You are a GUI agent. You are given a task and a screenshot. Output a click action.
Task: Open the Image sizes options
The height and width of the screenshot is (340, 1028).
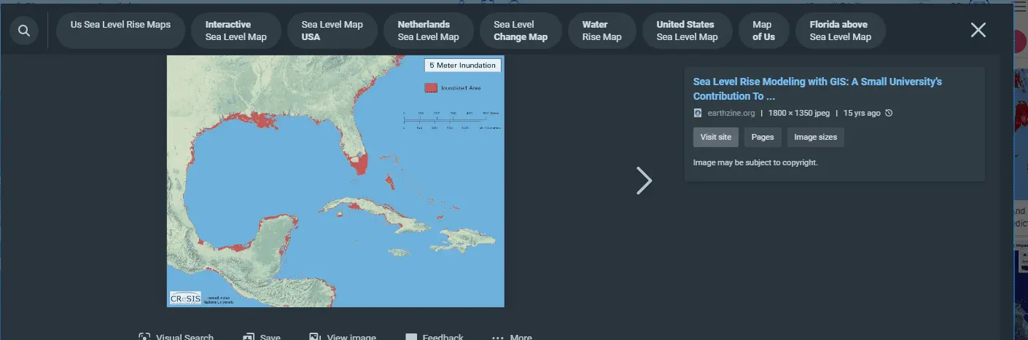815,137
